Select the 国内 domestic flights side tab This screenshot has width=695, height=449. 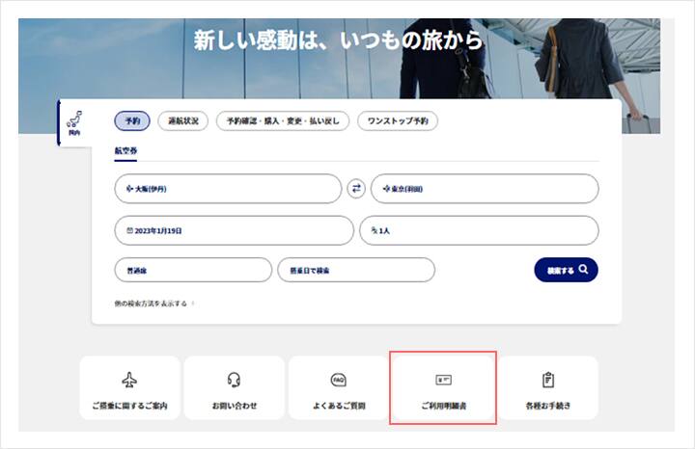tap(74, 122)
